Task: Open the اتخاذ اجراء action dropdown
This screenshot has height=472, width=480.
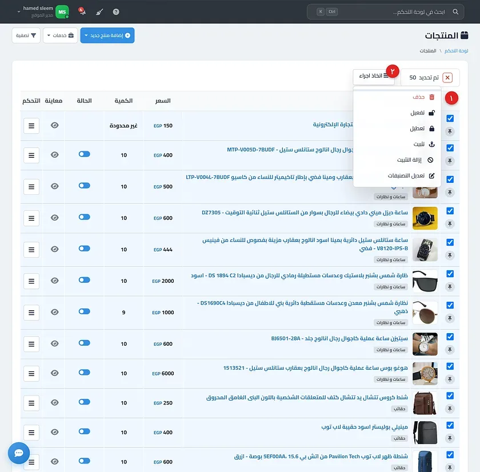Action: (374, 76)
